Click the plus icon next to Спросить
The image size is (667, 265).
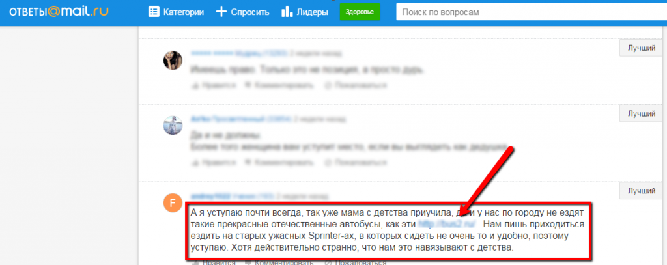tap(221, 12)
